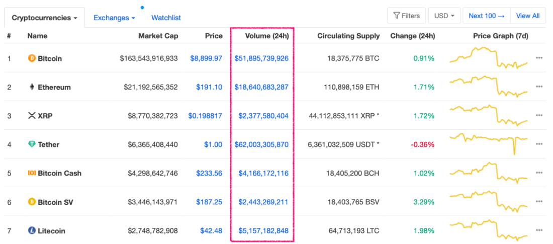Sort by Volume (24h) column header
This screenshot has width=553, height=244.
(x=266, y=36)
